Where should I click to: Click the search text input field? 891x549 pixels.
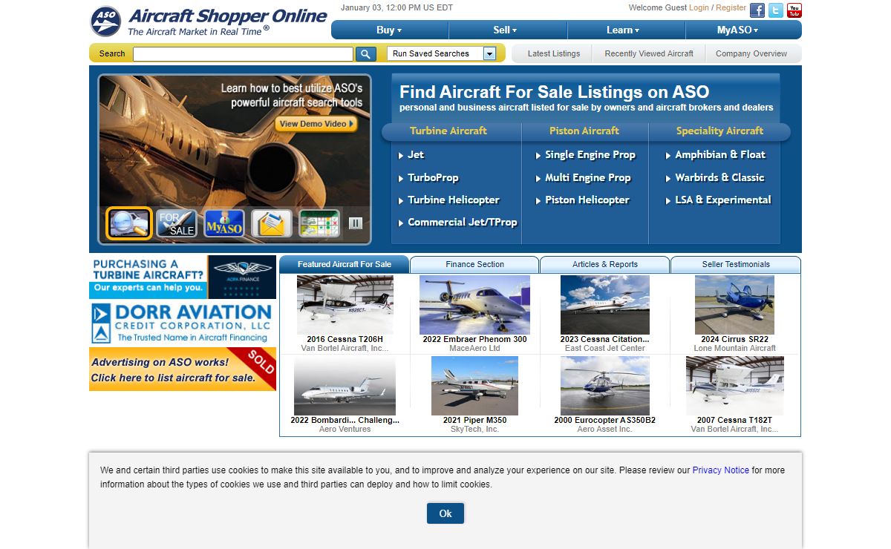243,53
